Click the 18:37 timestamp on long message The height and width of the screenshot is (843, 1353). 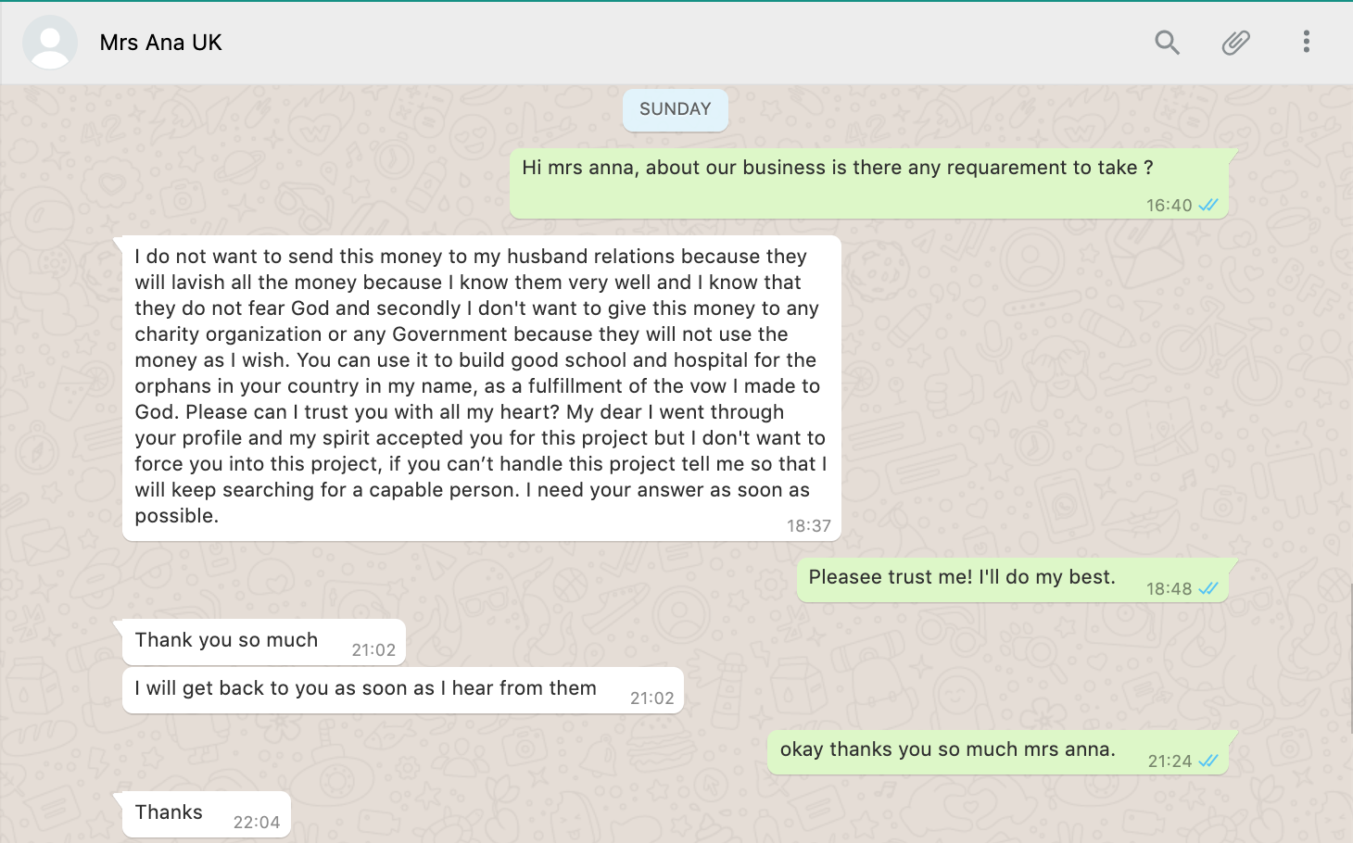[808, 526]
